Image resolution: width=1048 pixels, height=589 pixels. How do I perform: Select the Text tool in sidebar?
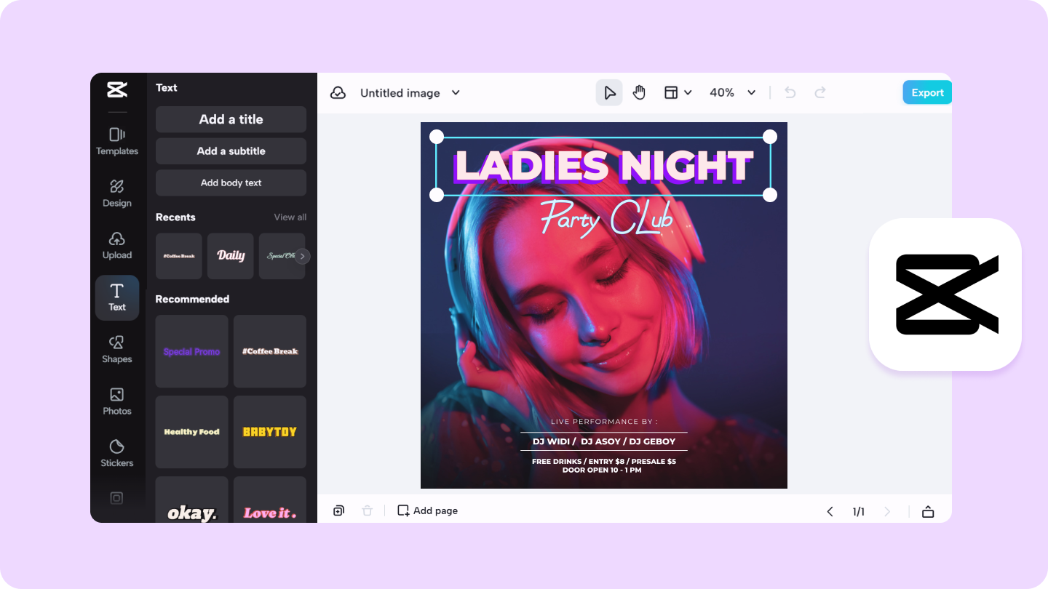pos(117,297)
